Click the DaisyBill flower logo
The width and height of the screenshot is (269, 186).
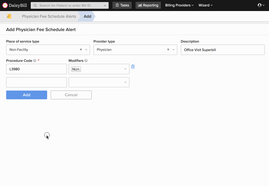[5, 5]
